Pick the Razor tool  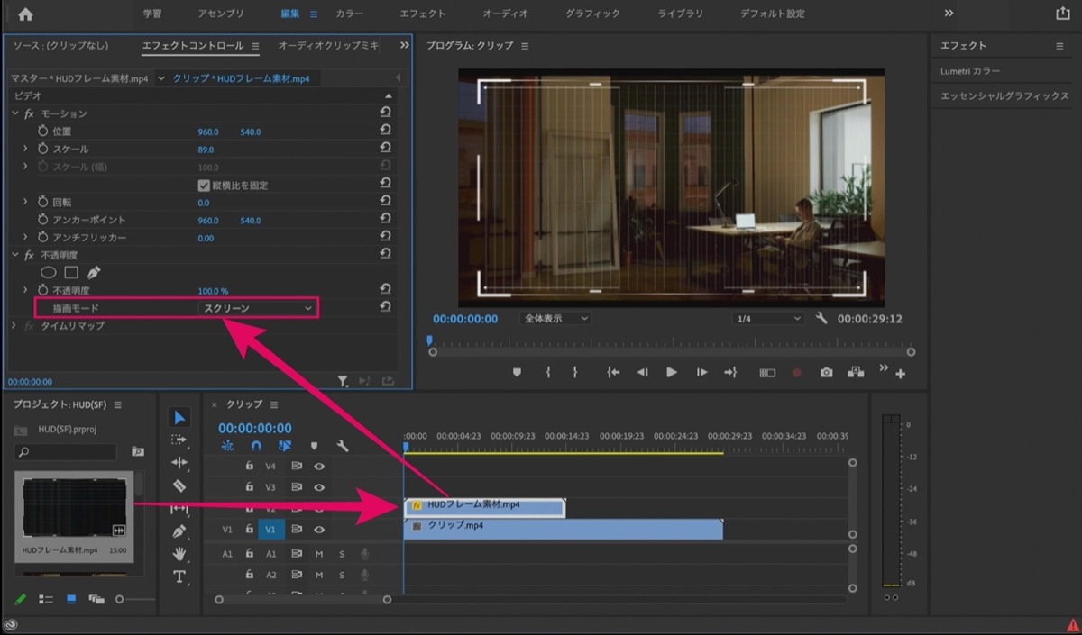(179, 485)
